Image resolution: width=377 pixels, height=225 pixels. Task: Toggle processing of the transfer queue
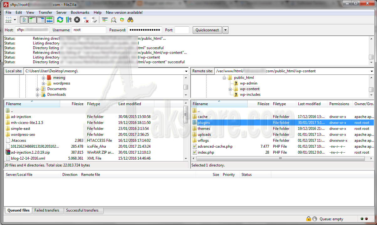[68, 20]
